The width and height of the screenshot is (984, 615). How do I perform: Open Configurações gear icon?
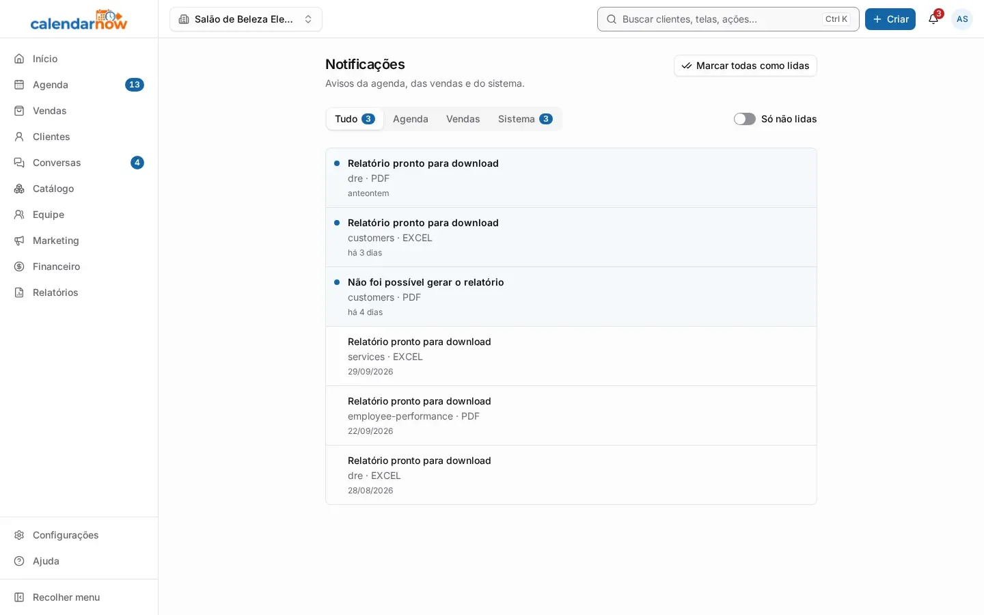19,535
